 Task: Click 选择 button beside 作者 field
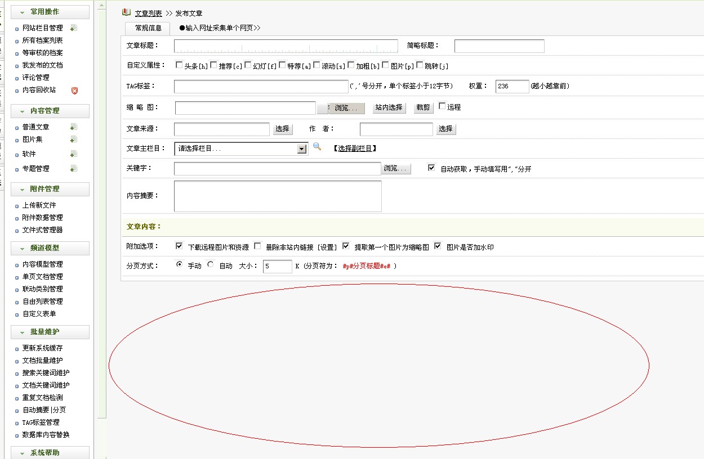point(446,129)
